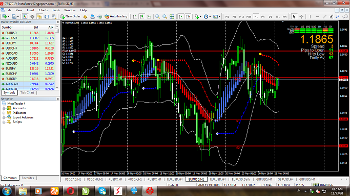Open Opera browser from the taskbar
The width and height of the screenshot is (350, 196).
click(x=70, y=191)
